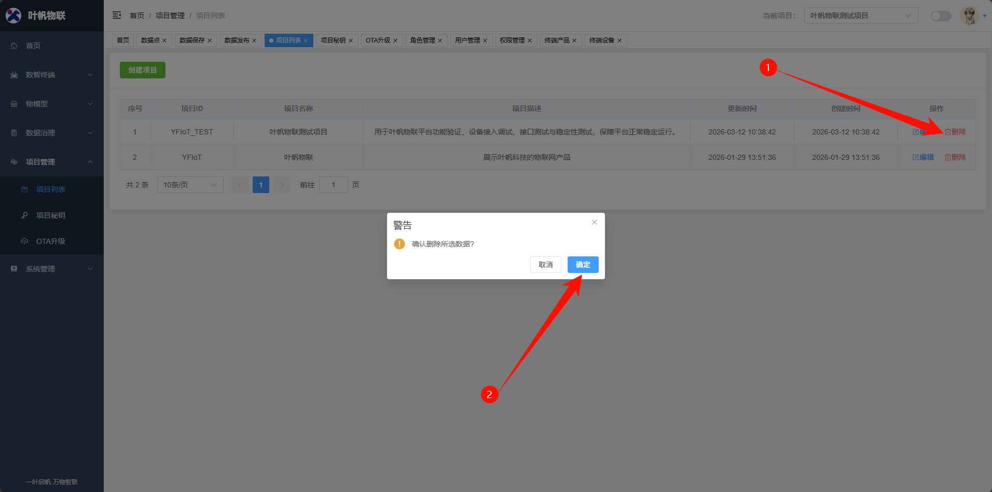Toggle the switch in the top header

(941, 16)
